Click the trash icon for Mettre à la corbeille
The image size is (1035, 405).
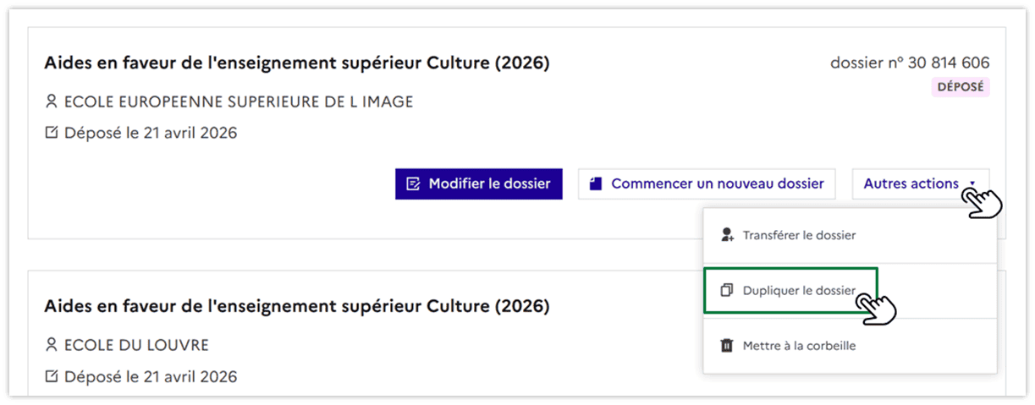coord(726,346)
